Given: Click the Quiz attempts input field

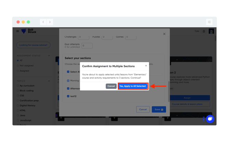Looking at the screenshot, I should tap(87, 46).
